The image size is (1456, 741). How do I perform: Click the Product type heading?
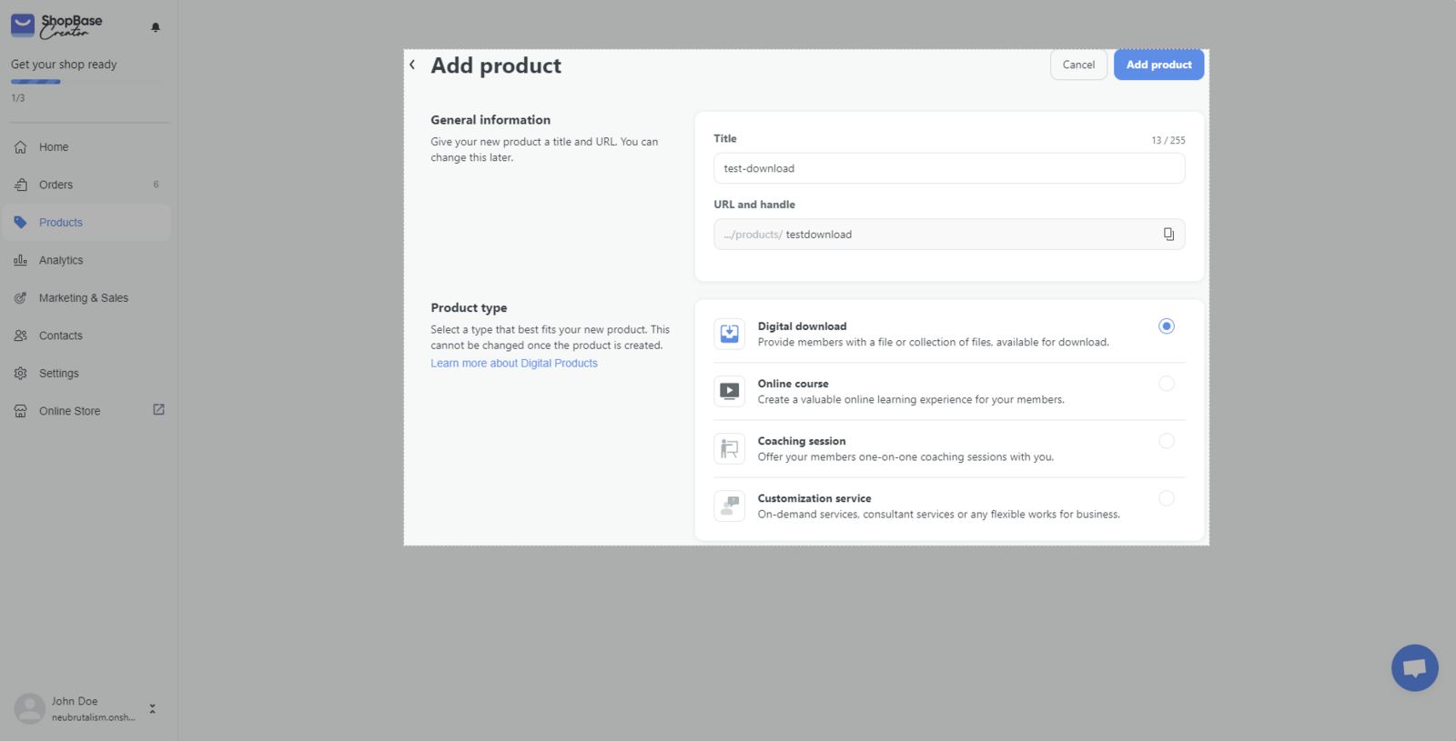tap(469, 308)
